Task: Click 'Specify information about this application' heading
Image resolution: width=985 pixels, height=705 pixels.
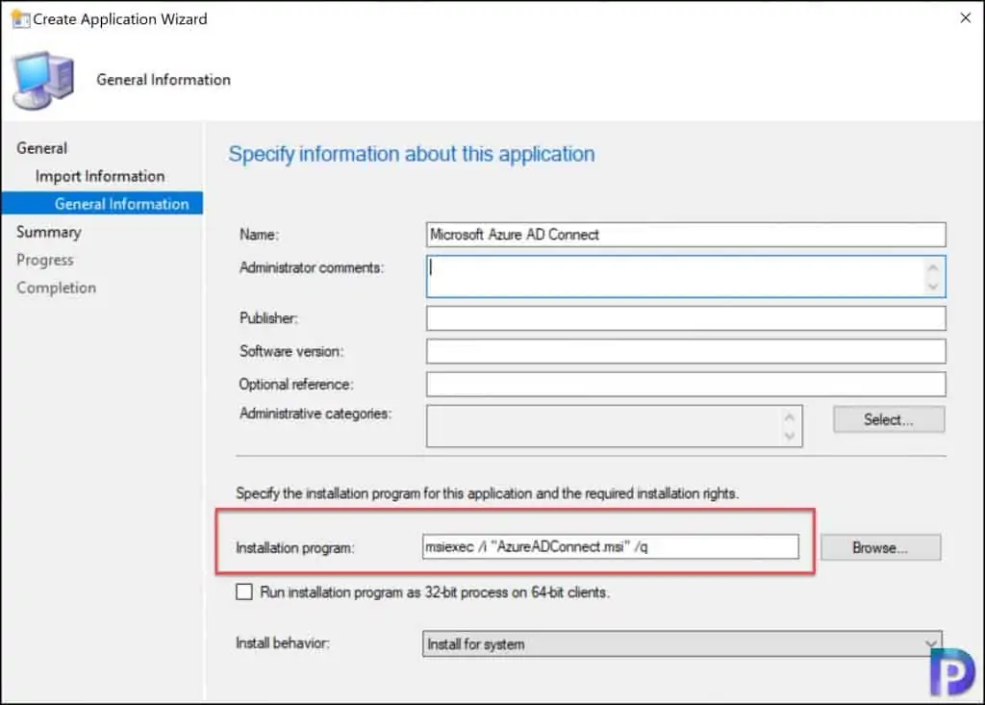Action: 412,154
